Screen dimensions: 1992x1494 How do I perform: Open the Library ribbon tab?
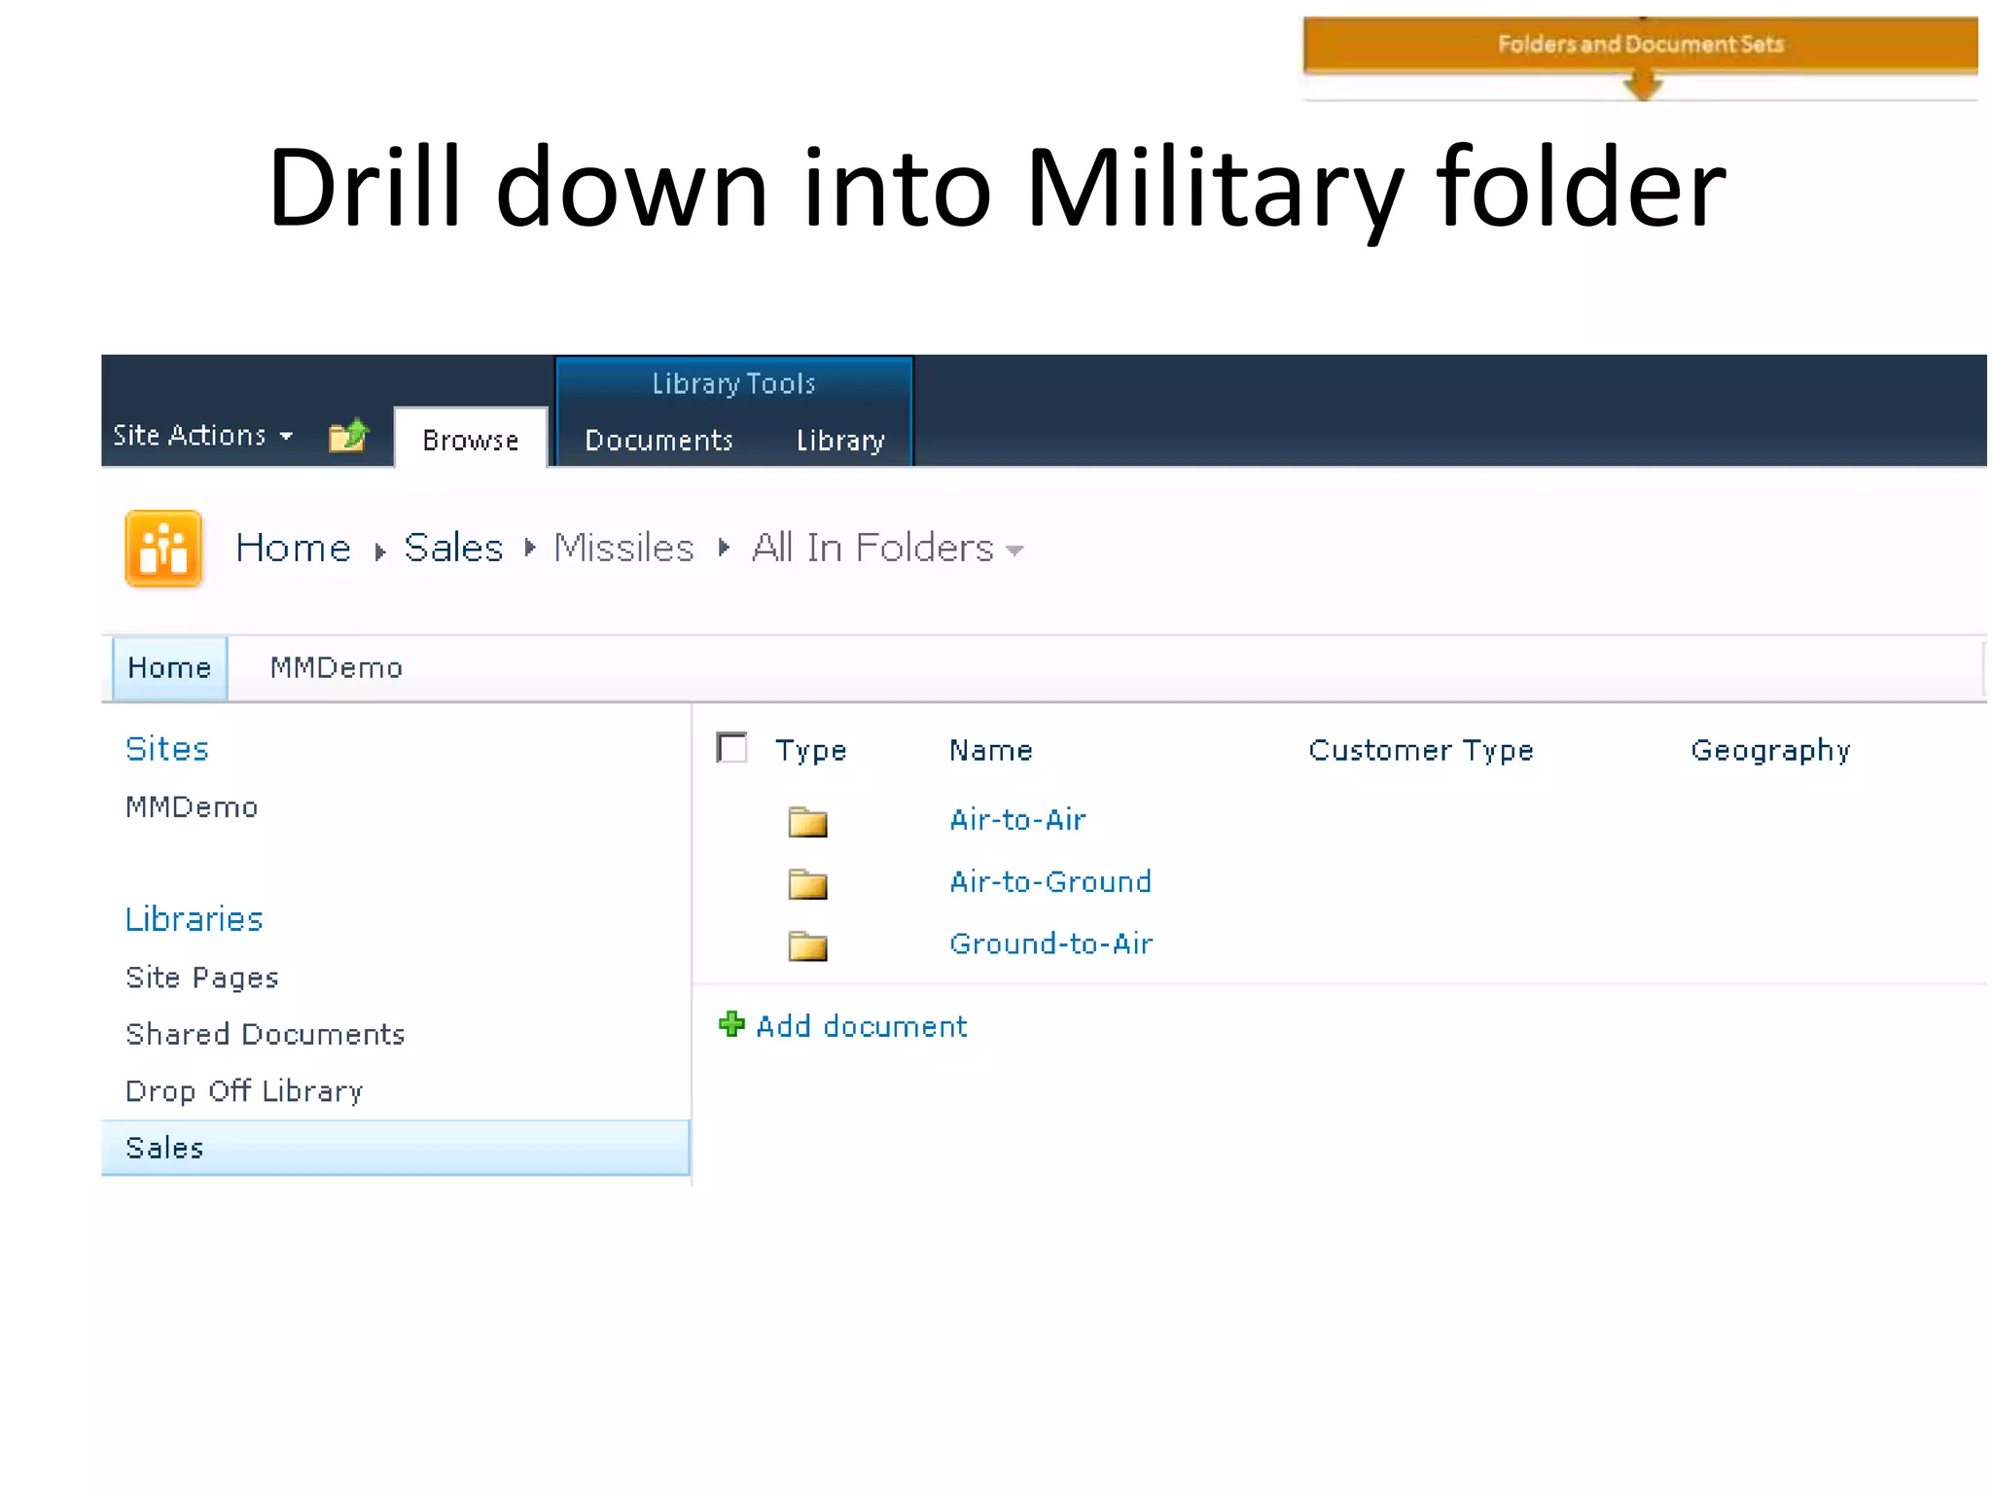point(840,441)
